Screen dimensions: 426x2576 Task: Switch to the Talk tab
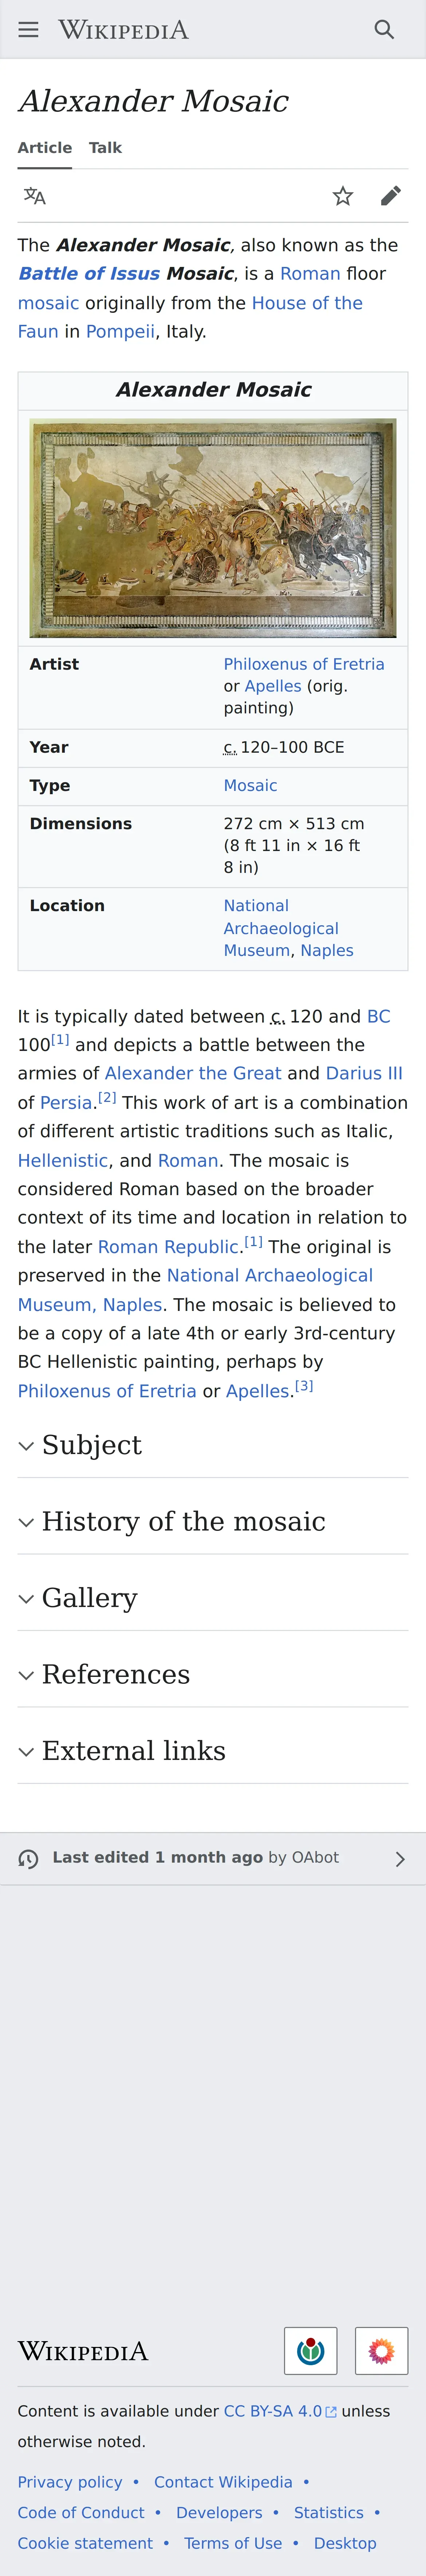(105, 148)
